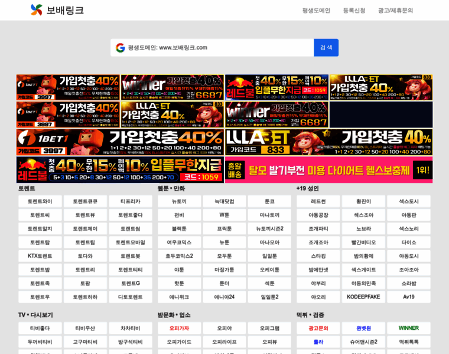The height and width of the screenshot is (354, 449).
Task: Open the 토렌트뷰 link
Action: tap(85, 215)
